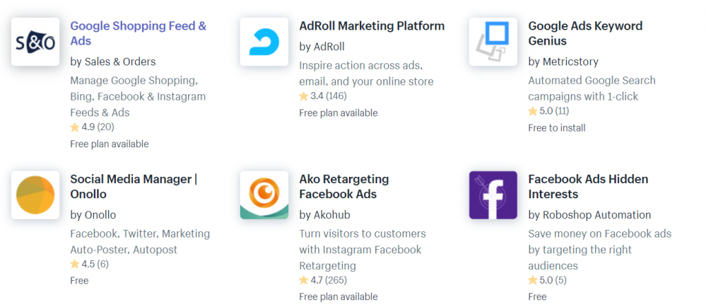Viewport: 706px width, 307px height.
Task: Open the Google Shopping Feed & Ads title link
Action: (138, 33)
